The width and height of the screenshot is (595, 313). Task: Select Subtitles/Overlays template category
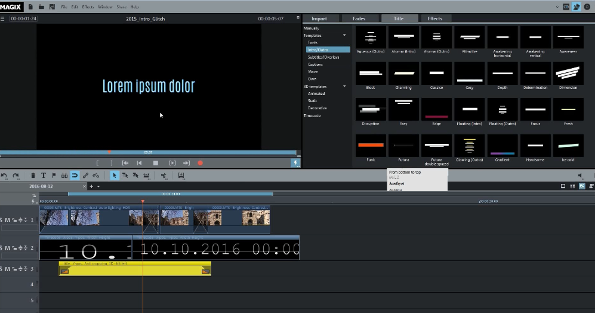point(323,57)
